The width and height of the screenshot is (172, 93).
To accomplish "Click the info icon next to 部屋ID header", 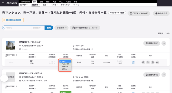I will (16, 55).
